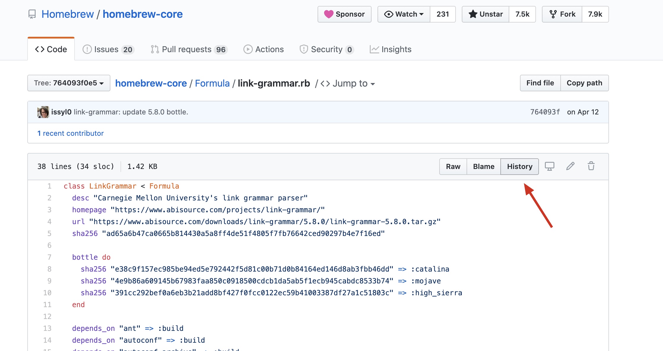This screenshot has height=351, width=663.
Task: Open the Blame view
Action: click(x=483, y=167)
